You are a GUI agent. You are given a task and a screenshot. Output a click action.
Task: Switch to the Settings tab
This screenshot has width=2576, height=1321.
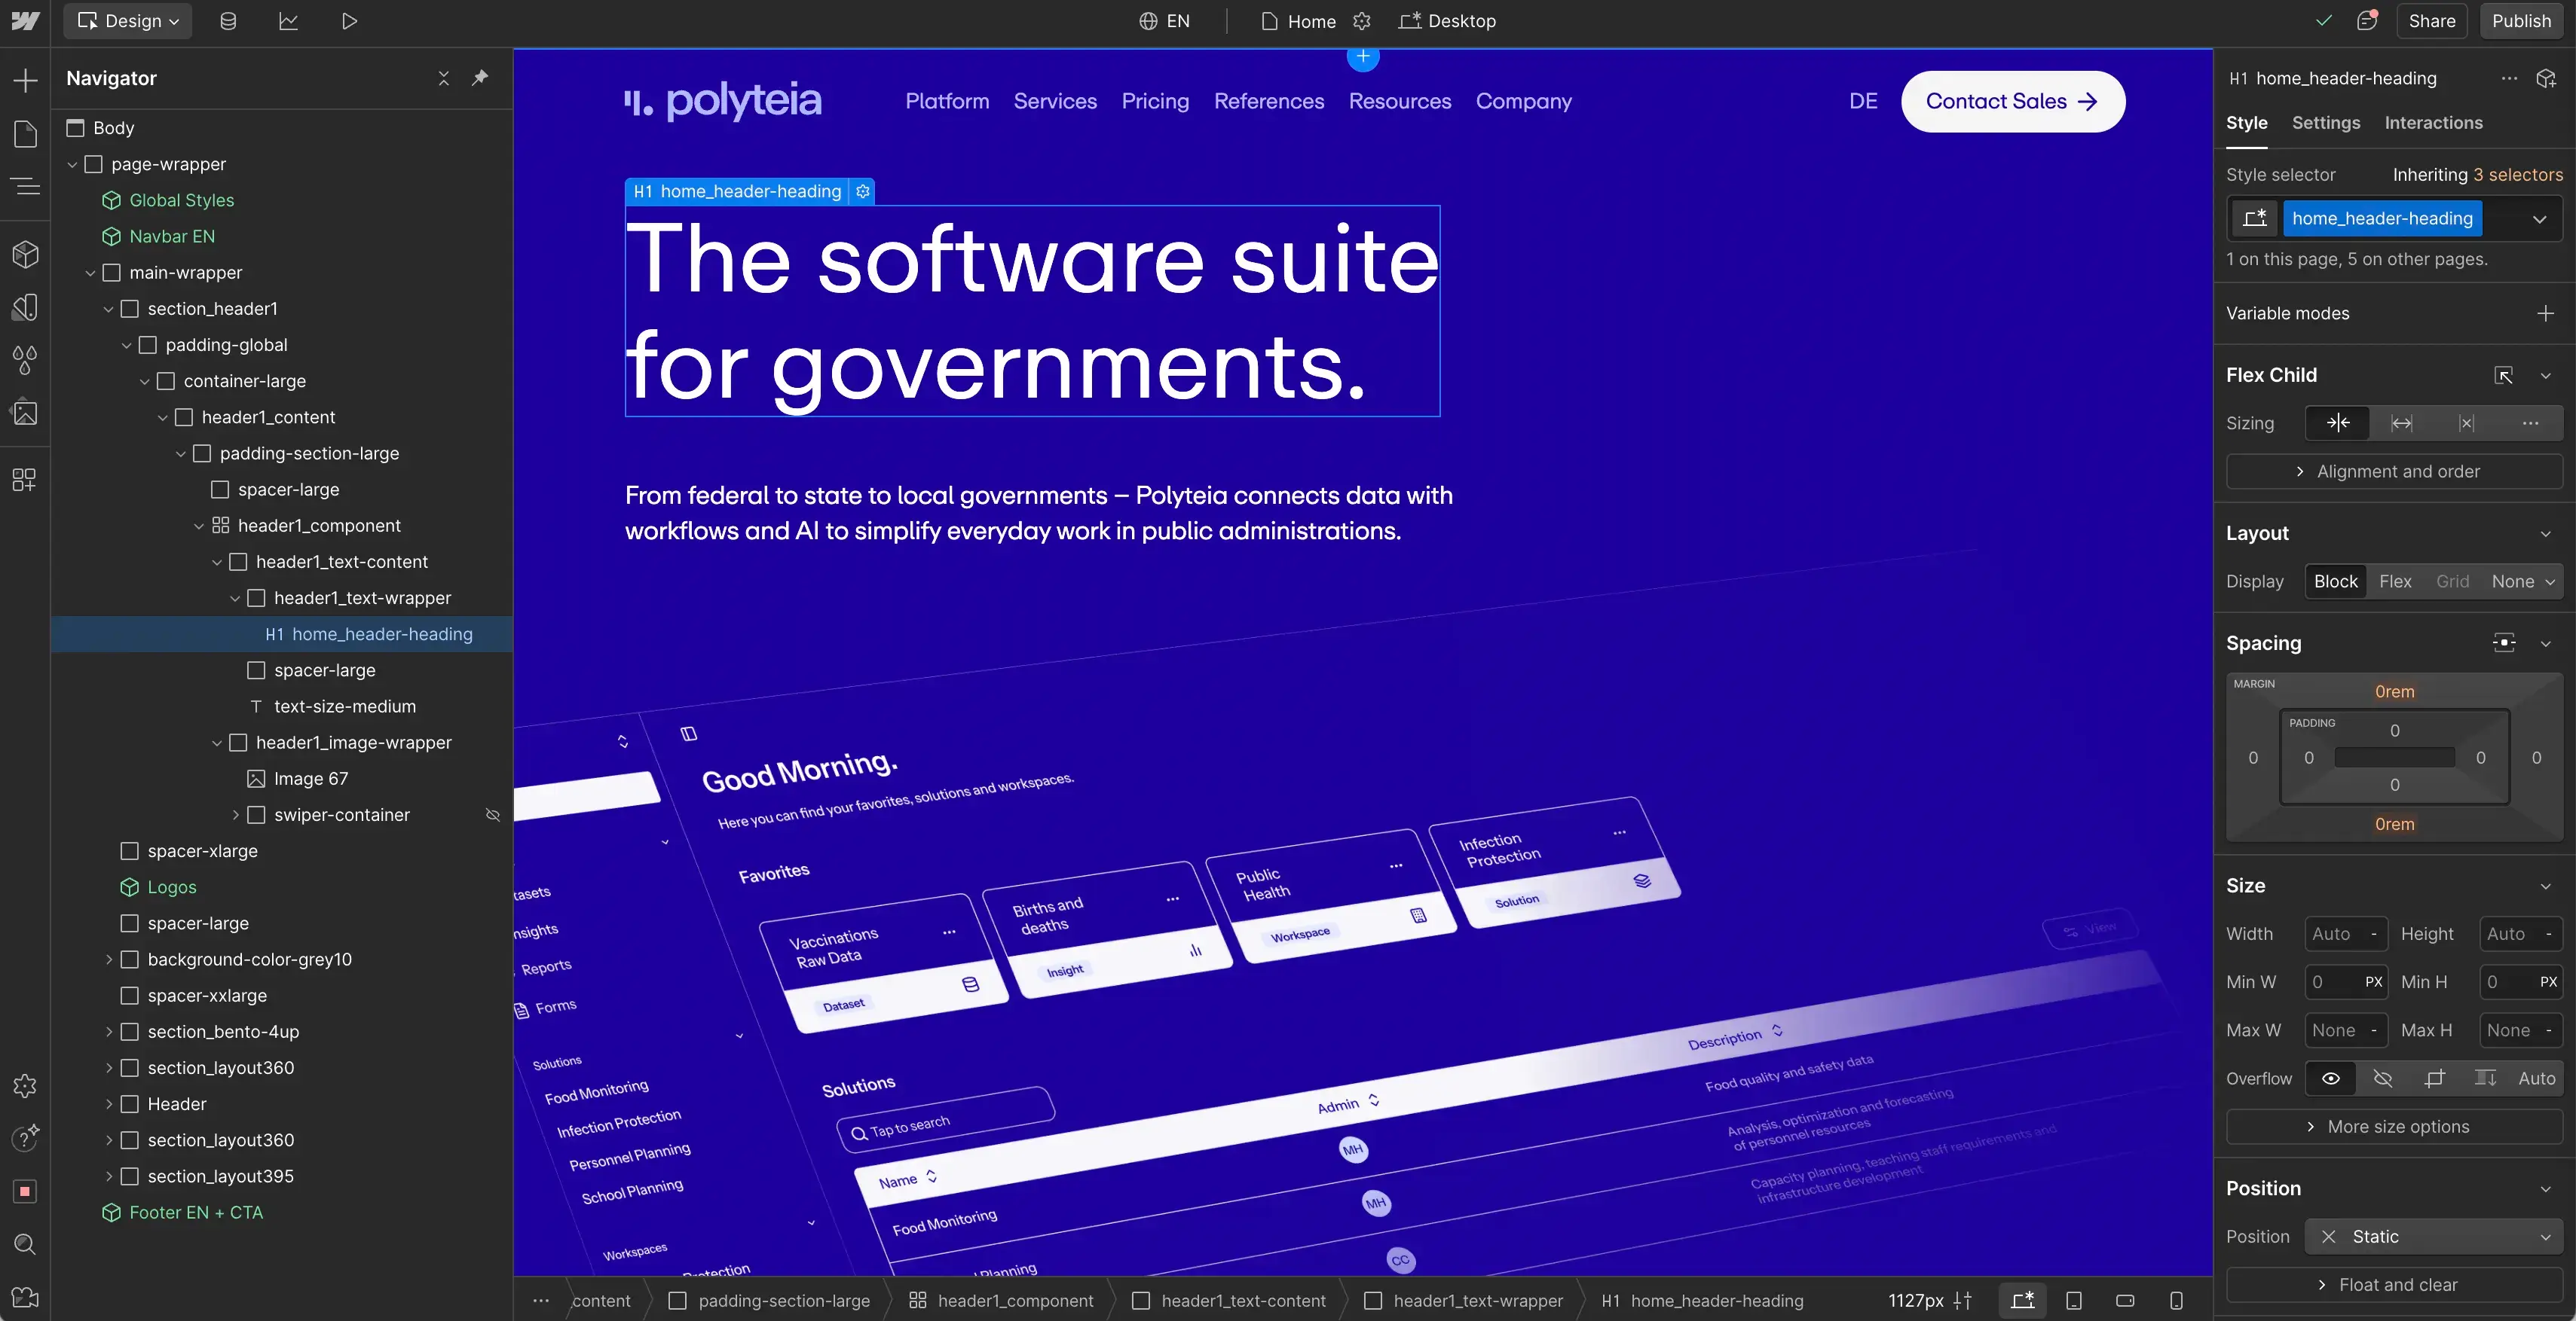(2325, 123)
